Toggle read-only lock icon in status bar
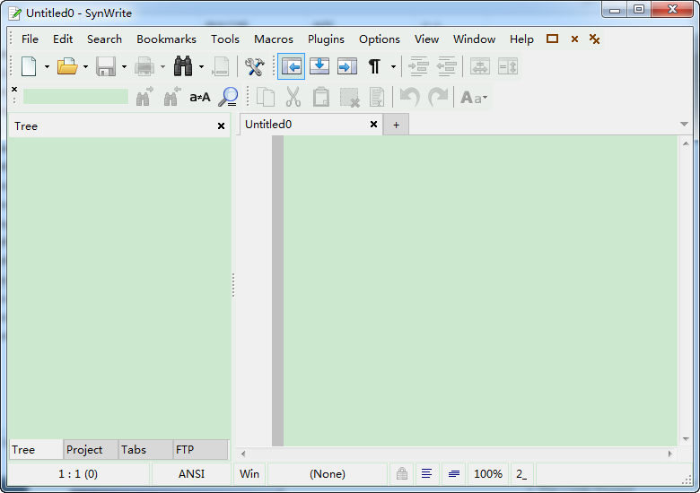The width and height of the screenshot is (700, 493). click(x=402, y=473)
